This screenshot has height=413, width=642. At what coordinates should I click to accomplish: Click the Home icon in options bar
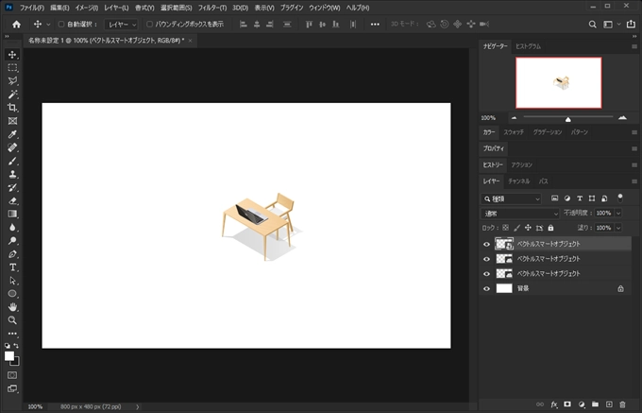pyautogui.click(x=15, y=25)
